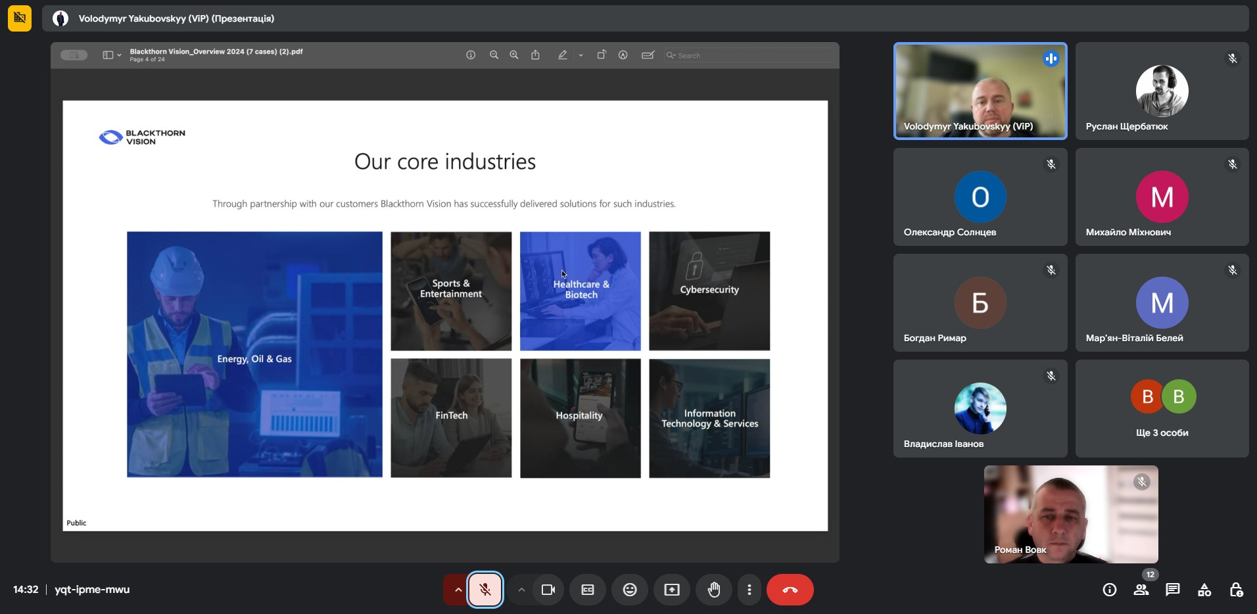Show the participants list

click(1141, 590)
